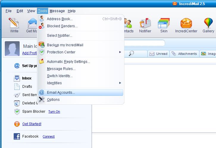Click the magnifying glass search icon
This screenshot has width=216, height=148.
(131, 53)
